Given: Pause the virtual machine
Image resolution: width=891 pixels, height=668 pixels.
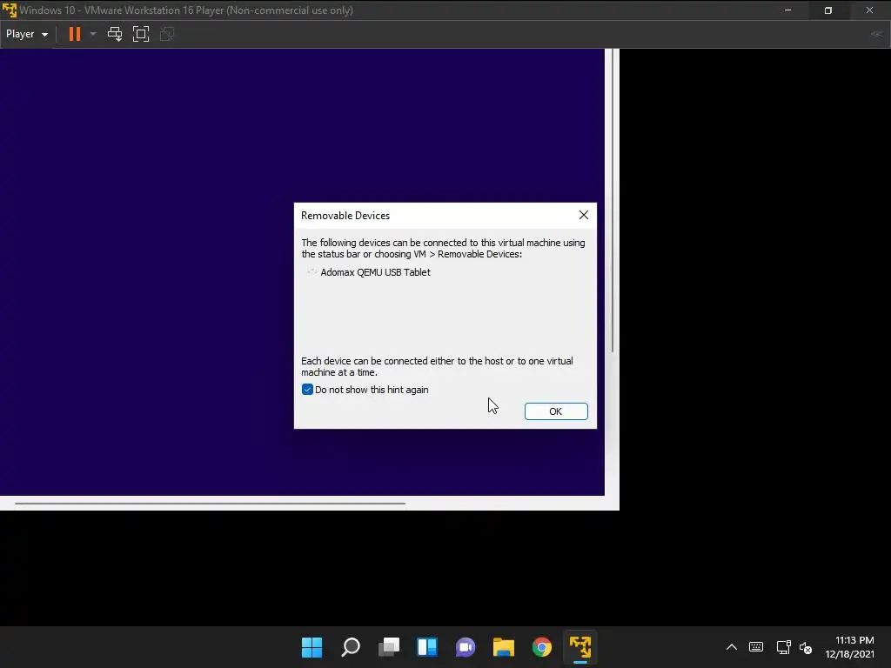Looking at the screenshot, I should pyautogui.click(x=75, y=34).
